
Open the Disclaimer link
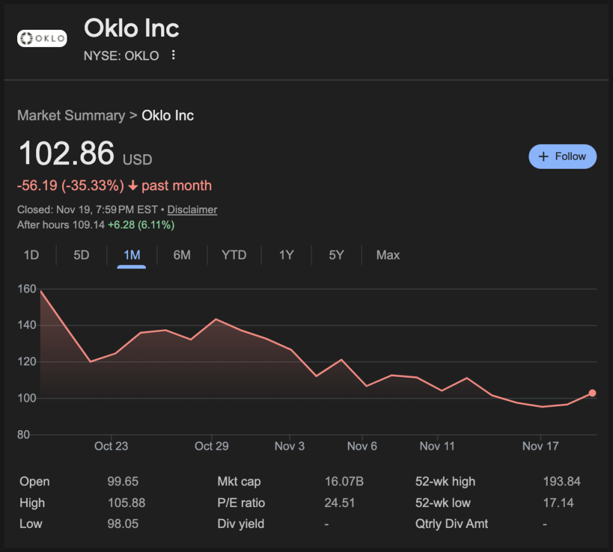click(192, 209)
